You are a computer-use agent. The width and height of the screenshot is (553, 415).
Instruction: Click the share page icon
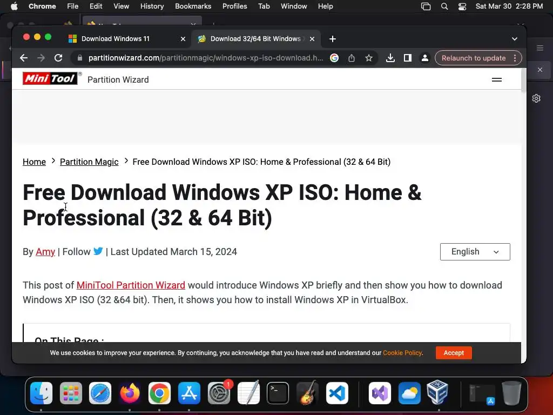pos(351,58)
